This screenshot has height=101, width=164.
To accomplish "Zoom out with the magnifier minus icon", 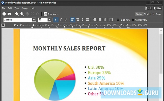I will click(x=17, y=14).
